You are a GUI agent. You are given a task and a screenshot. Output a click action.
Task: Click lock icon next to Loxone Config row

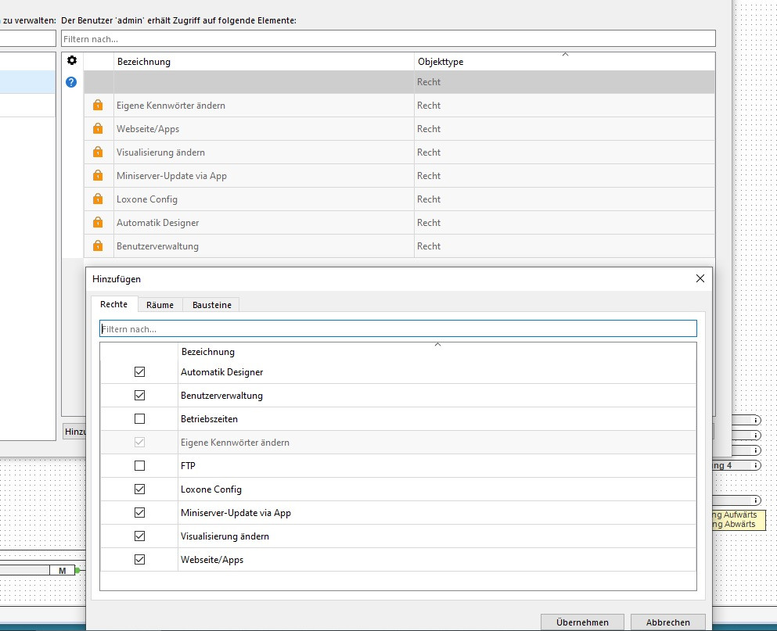[x=98, y=199]
